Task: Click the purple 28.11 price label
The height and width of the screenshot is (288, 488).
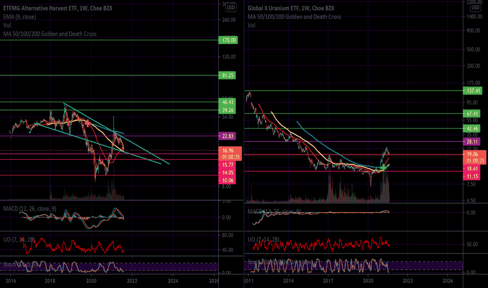Action: [472, 142]
